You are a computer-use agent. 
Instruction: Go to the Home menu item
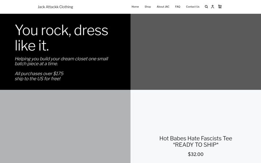135,7
